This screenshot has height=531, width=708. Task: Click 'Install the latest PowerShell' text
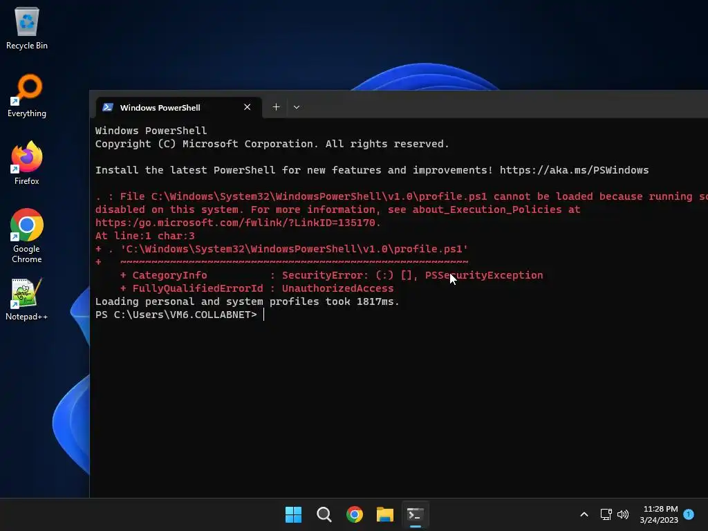185,170
